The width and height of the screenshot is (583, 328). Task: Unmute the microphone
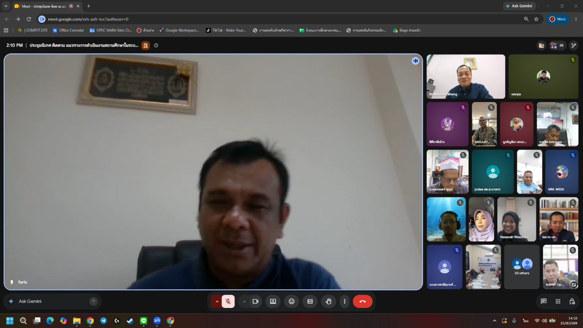228,301
